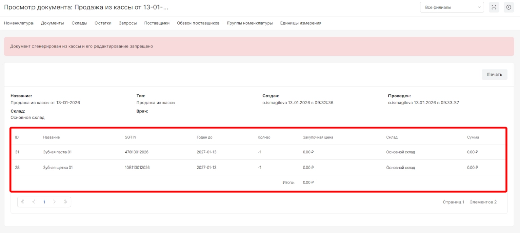Click the clock icon in header
Screen dimensions: 520x233
pos(508,7)
